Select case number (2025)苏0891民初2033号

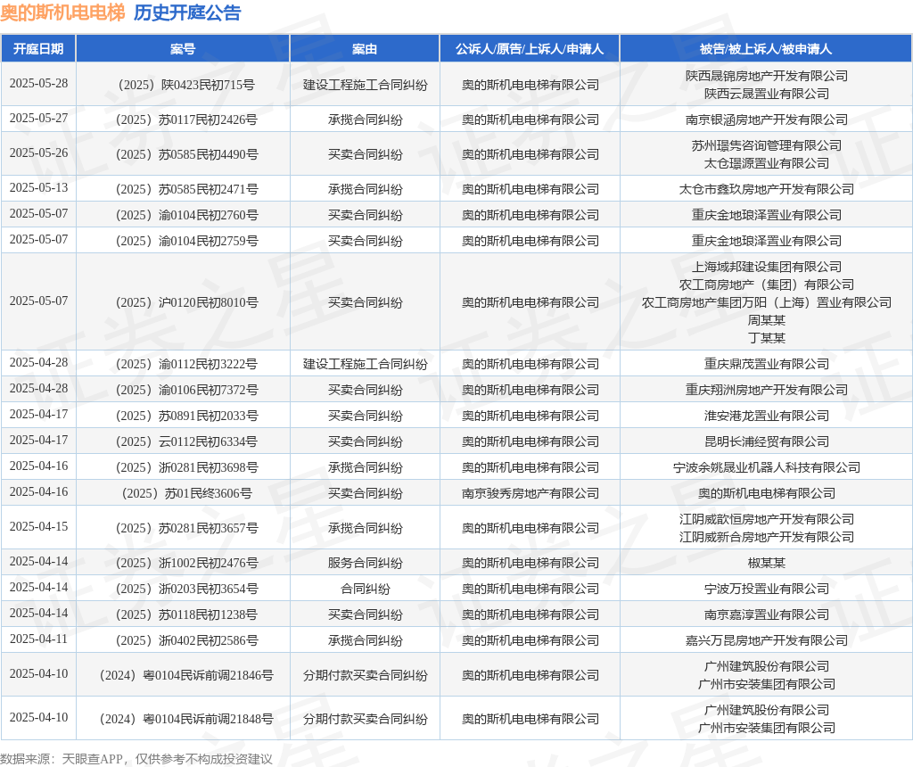[186, 416]
